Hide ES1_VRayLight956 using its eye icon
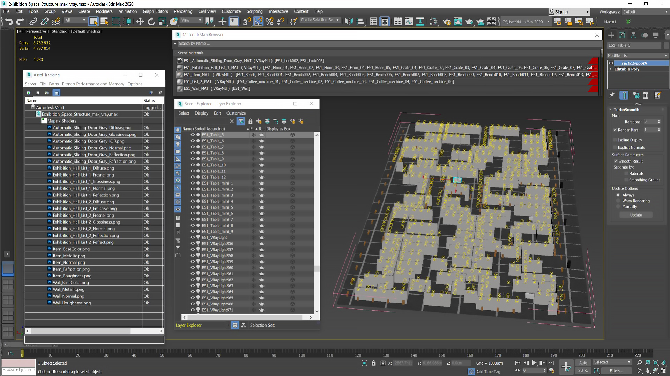The width and height of the screenshot is (670, 376). click(x=192, y=243)
